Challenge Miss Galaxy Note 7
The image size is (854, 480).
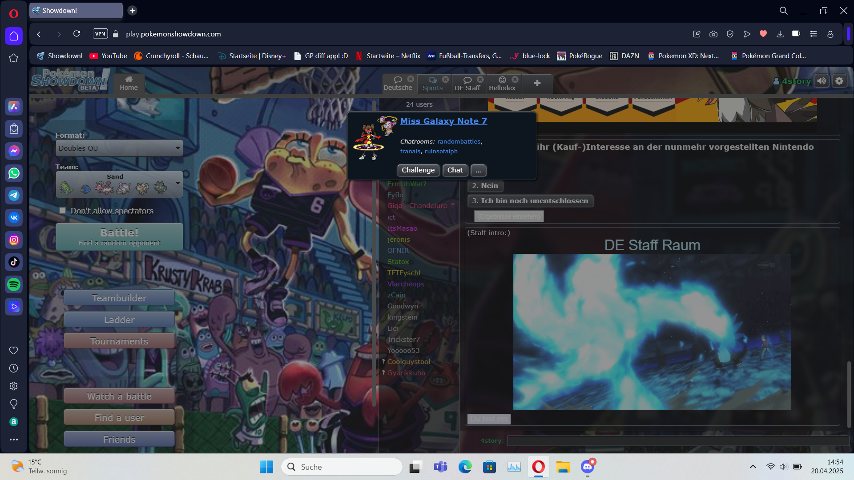(x=418, y=170)
